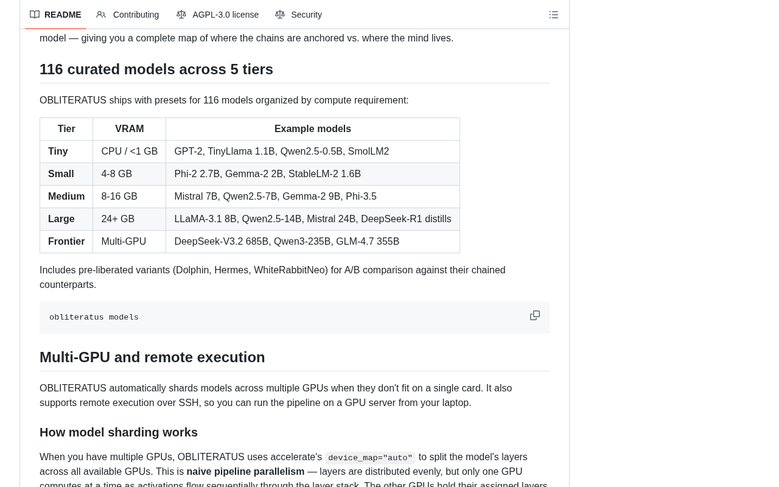Click the cell listing Mistral 7B models

click(x=313, y=197)
